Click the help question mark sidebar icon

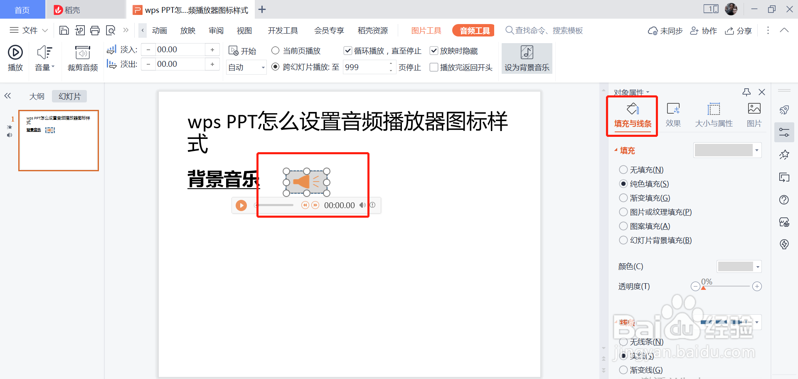pyautogui.click(x=784, y=200)
